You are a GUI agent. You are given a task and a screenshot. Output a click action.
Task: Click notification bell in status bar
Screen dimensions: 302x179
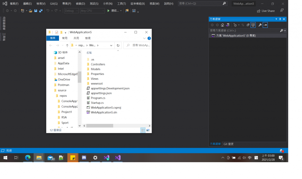tap(281, 151)
